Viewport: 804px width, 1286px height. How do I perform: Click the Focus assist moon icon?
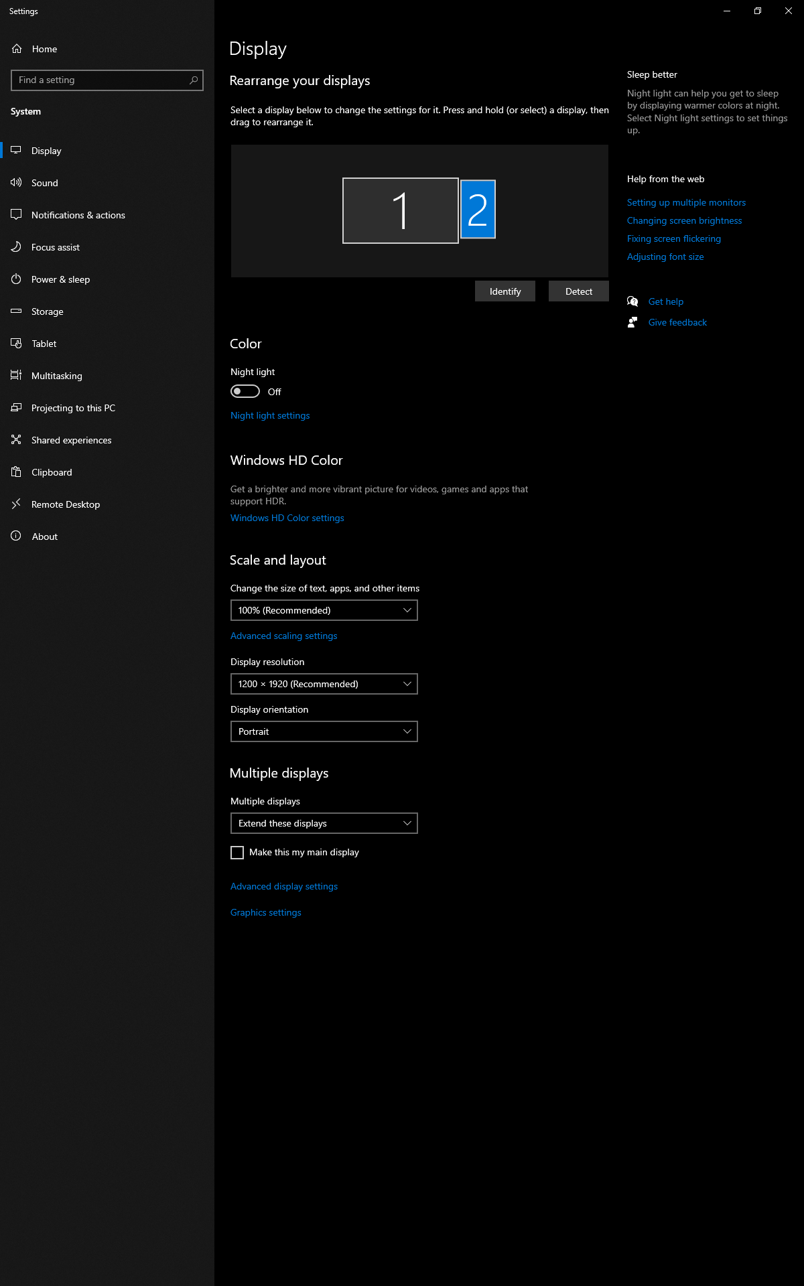click(x=16, y=246)
